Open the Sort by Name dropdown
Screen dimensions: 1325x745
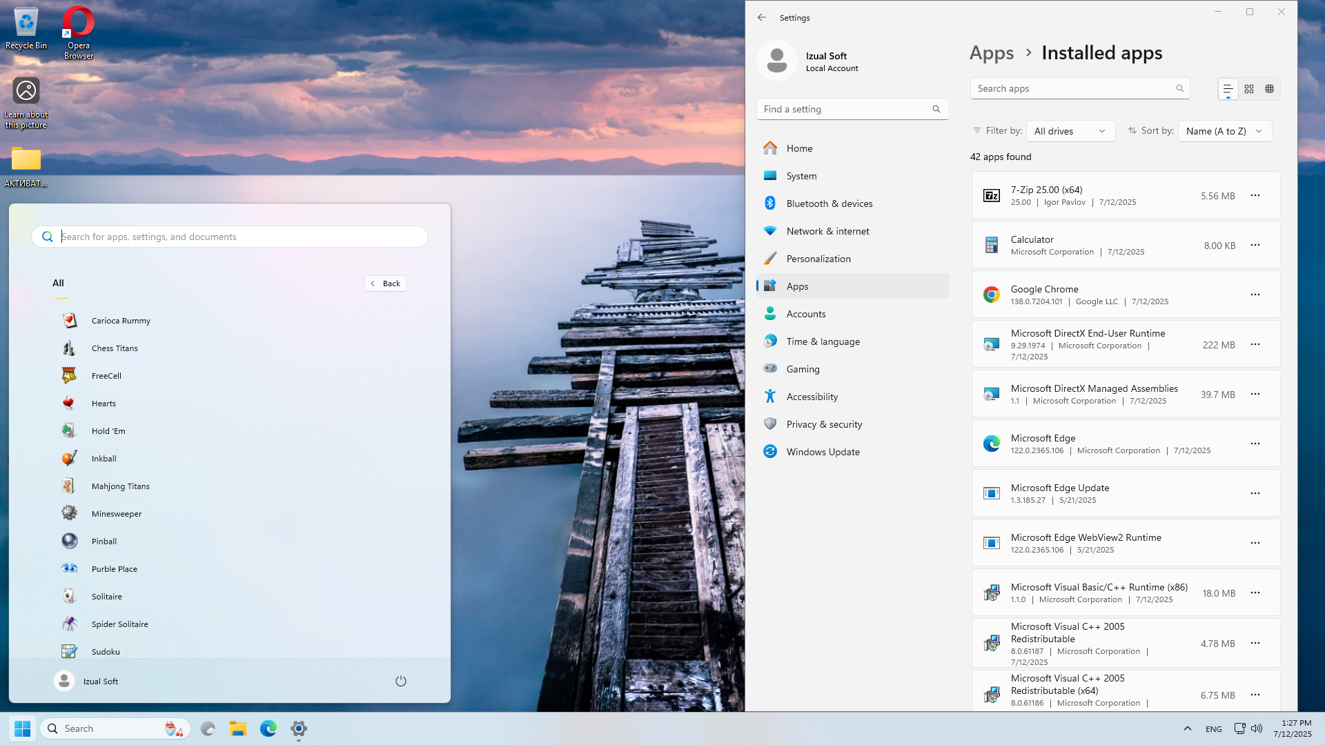1225,131
